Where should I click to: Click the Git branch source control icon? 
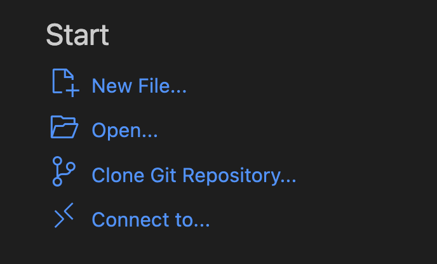tap(64, 171)
